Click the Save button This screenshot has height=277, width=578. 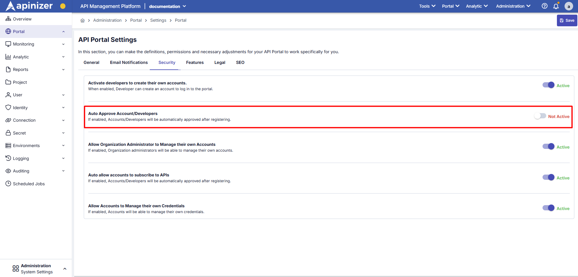point(567,20)
